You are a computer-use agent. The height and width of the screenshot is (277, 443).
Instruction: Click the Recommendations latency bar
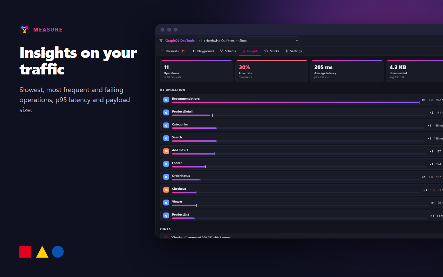point(296,102)
